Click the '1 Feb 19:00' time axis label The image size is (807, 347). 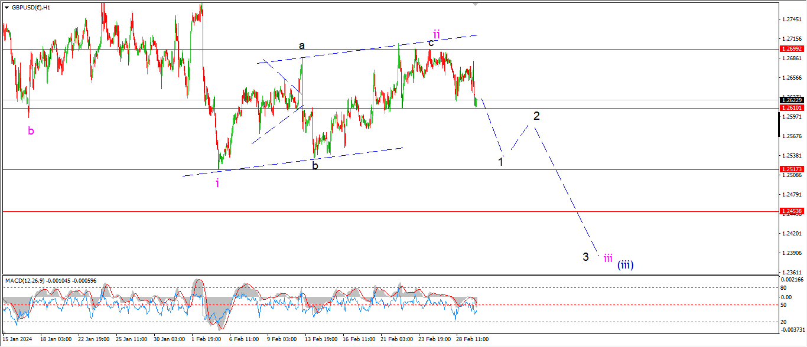[206, 339]
